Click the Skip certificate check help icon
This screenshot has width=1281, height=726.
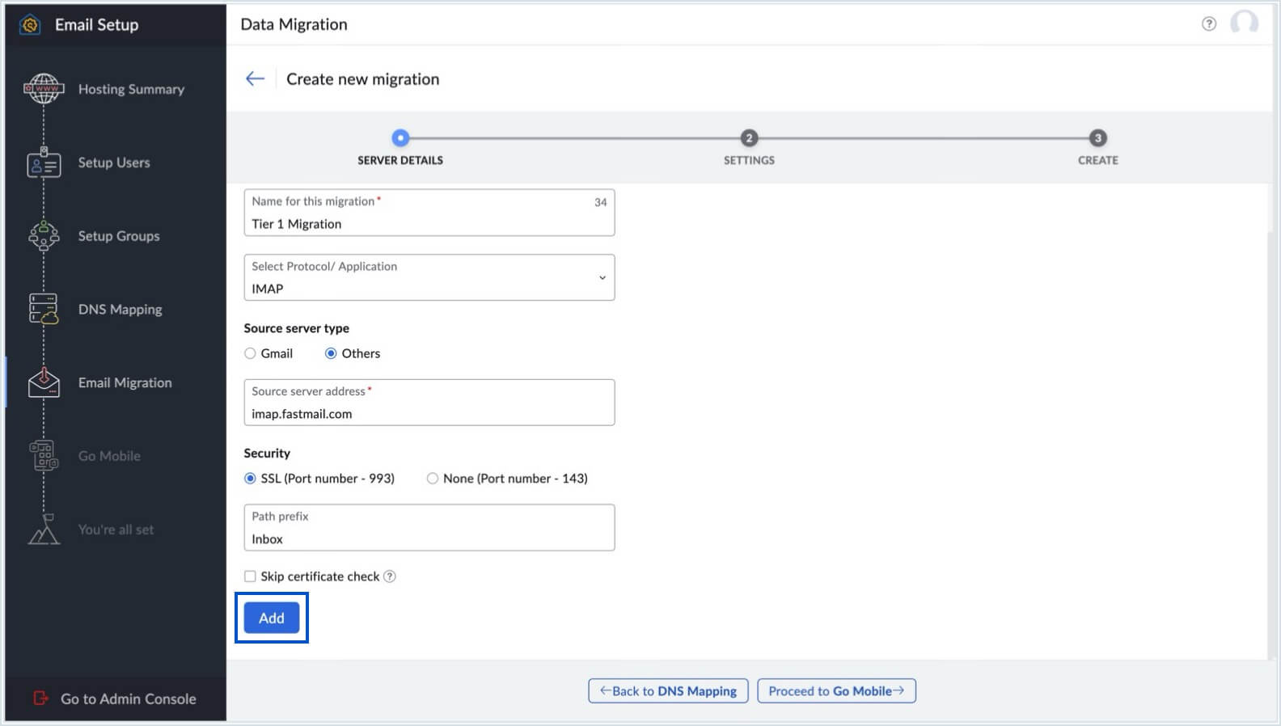pos(390,576)
